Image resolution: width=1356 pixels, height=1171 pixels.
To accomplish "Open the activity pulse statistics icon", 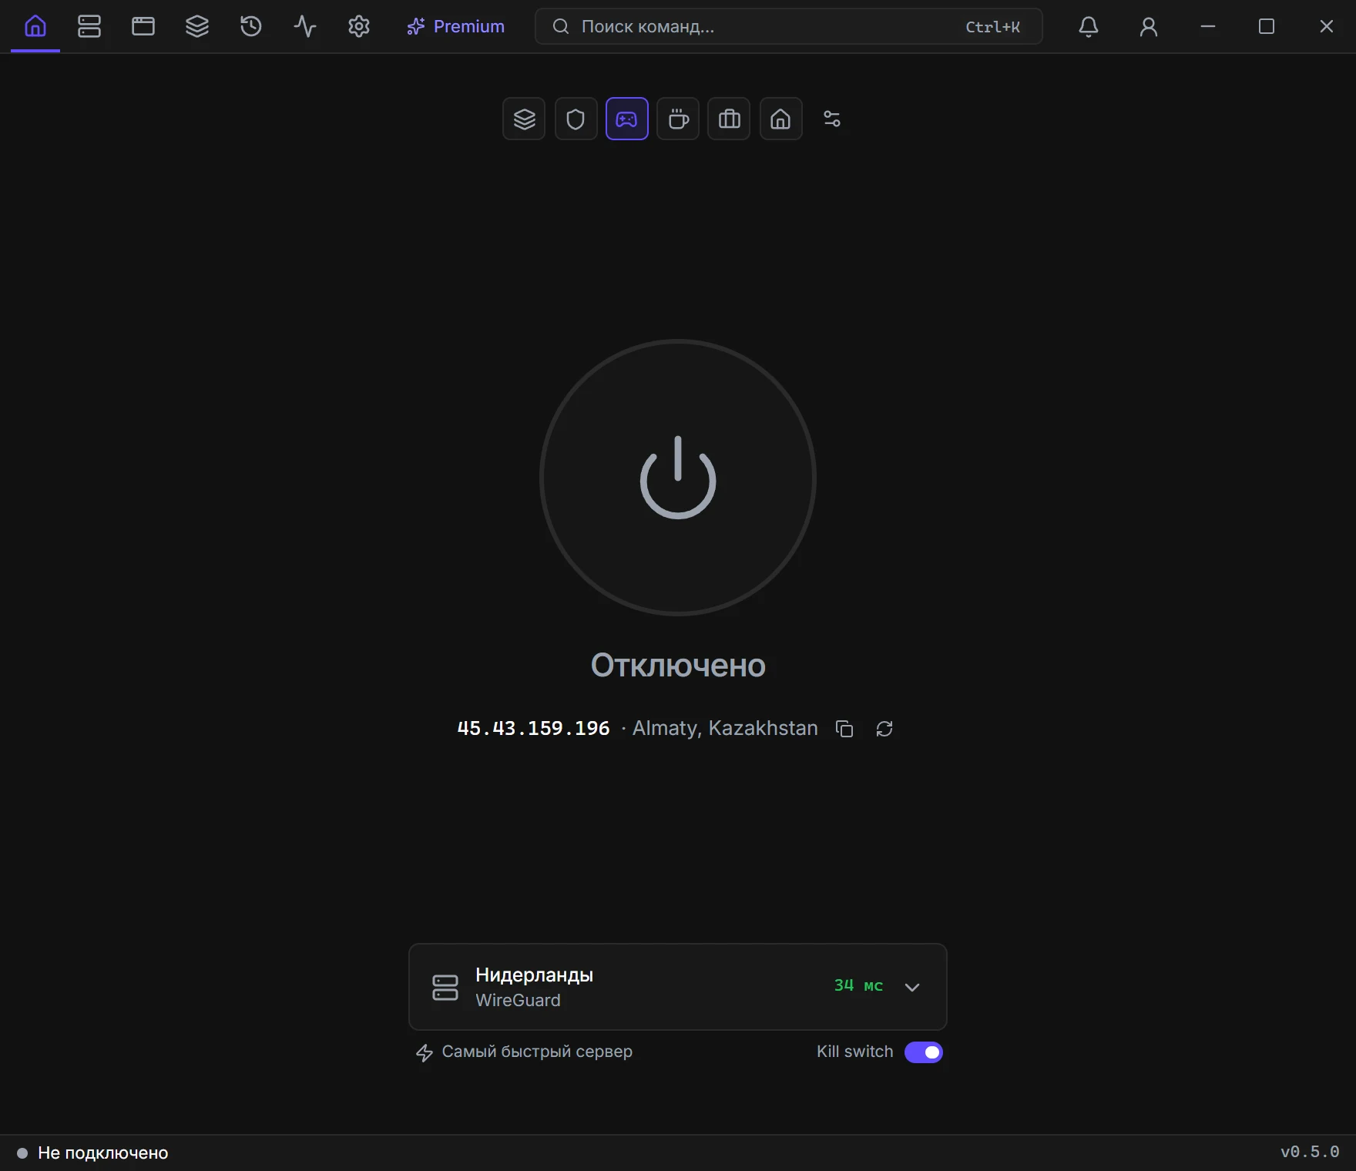I will (x=305, y=26).
